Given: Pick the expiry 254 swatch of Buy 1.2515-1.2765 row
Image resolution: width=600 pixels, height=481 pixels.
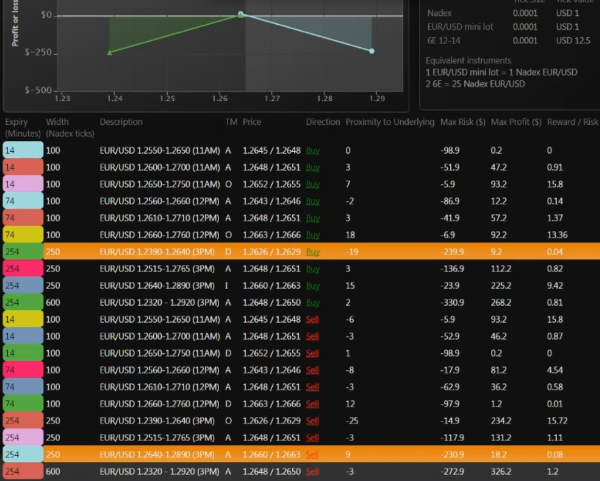Looking at the screenshot, I should [23, 269].
